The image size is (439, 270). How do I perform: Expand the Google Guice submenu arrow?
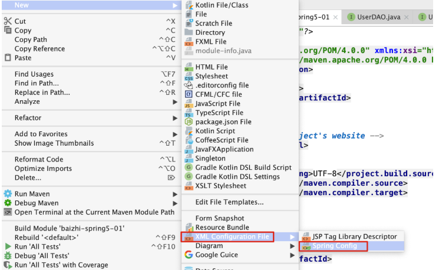click(x=292, y=255)
